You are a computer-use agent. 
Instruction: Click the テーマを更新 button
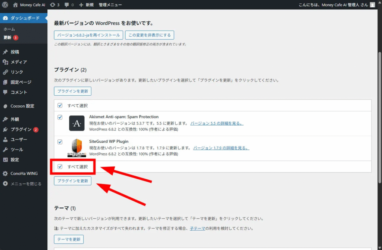[69, 239]
